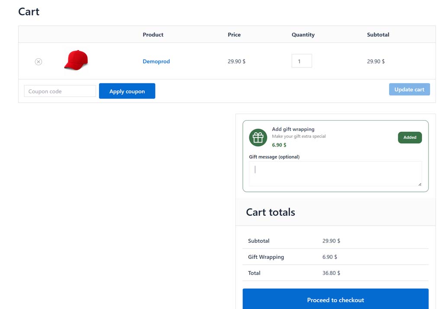Apply the coupon code
This screenshot has height=309, width=445.
click(x=127, y=91)
